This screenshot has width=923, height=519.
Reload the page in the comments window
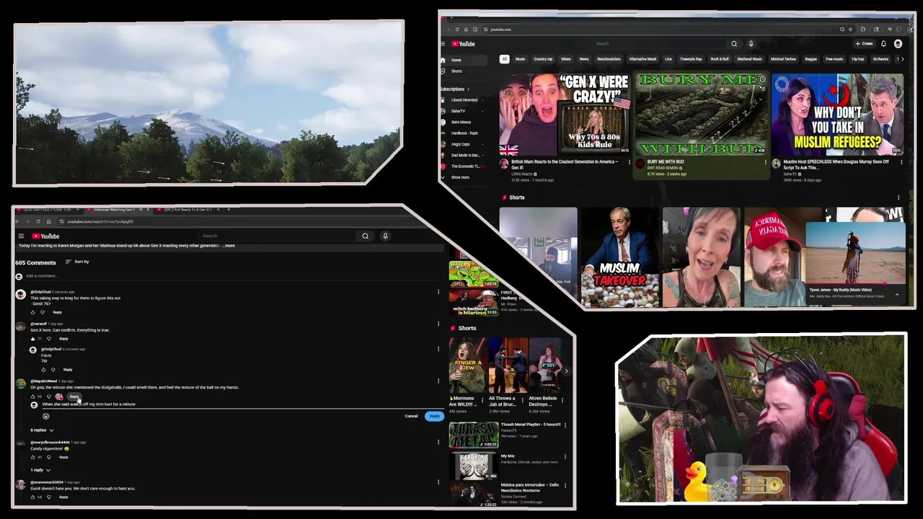38,221
